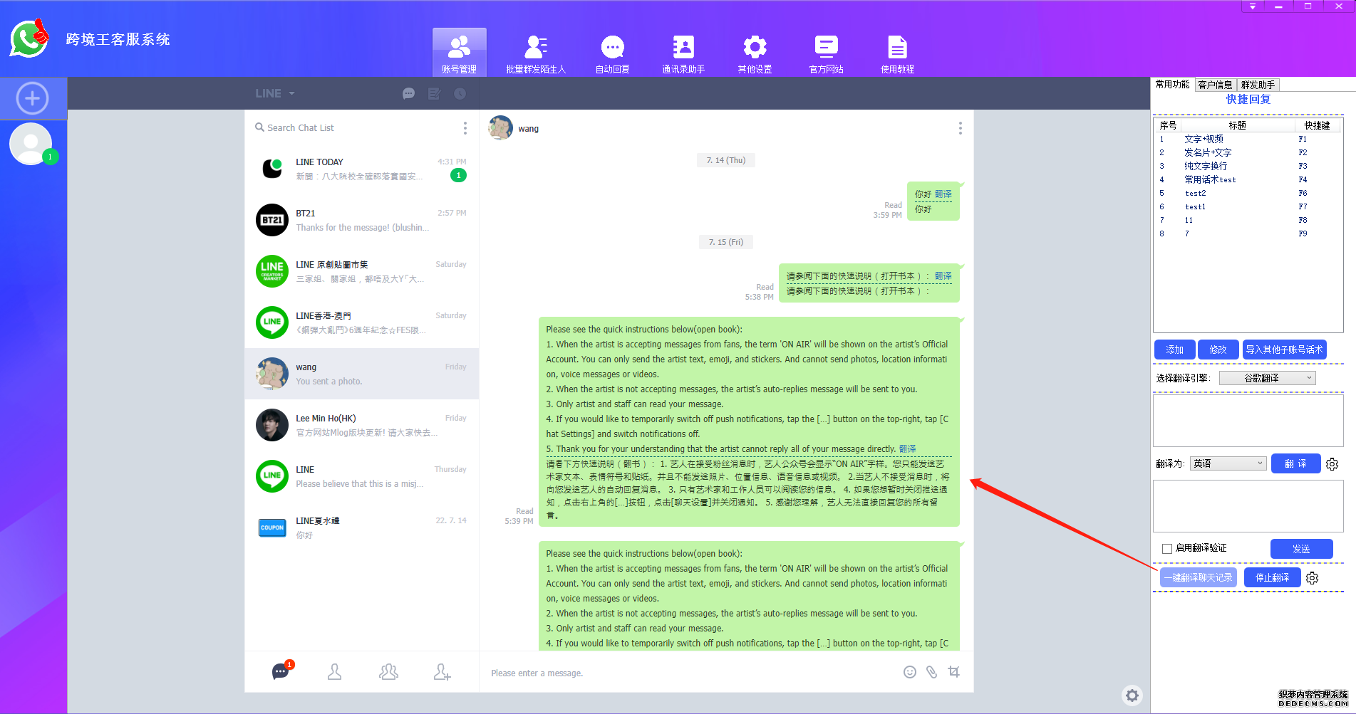Open 自动回复 auto-reply in top toolbar
1356x714 pixels.
612,53
